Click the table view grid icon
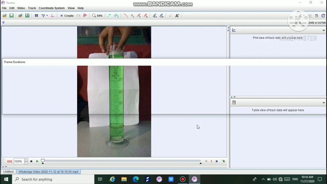The width and height of the screenshot is (327, 184). coord(234,102)
